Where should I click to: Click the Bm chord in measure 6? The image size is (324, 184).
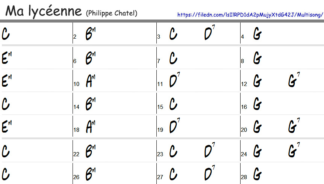[91, 58]
